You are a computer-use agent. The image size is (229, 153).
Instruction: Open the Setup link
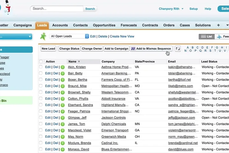pos(193,9)
